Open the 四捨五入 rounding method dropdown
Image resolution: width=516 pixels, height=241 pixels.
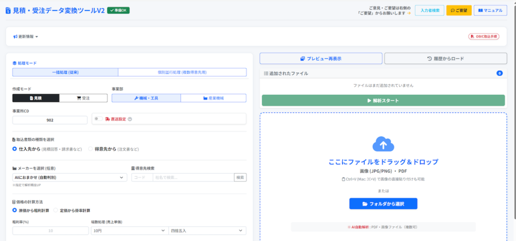coord(207,231)
